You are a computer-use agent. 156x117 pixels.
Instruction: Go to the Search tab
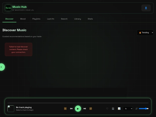point(64,19)
